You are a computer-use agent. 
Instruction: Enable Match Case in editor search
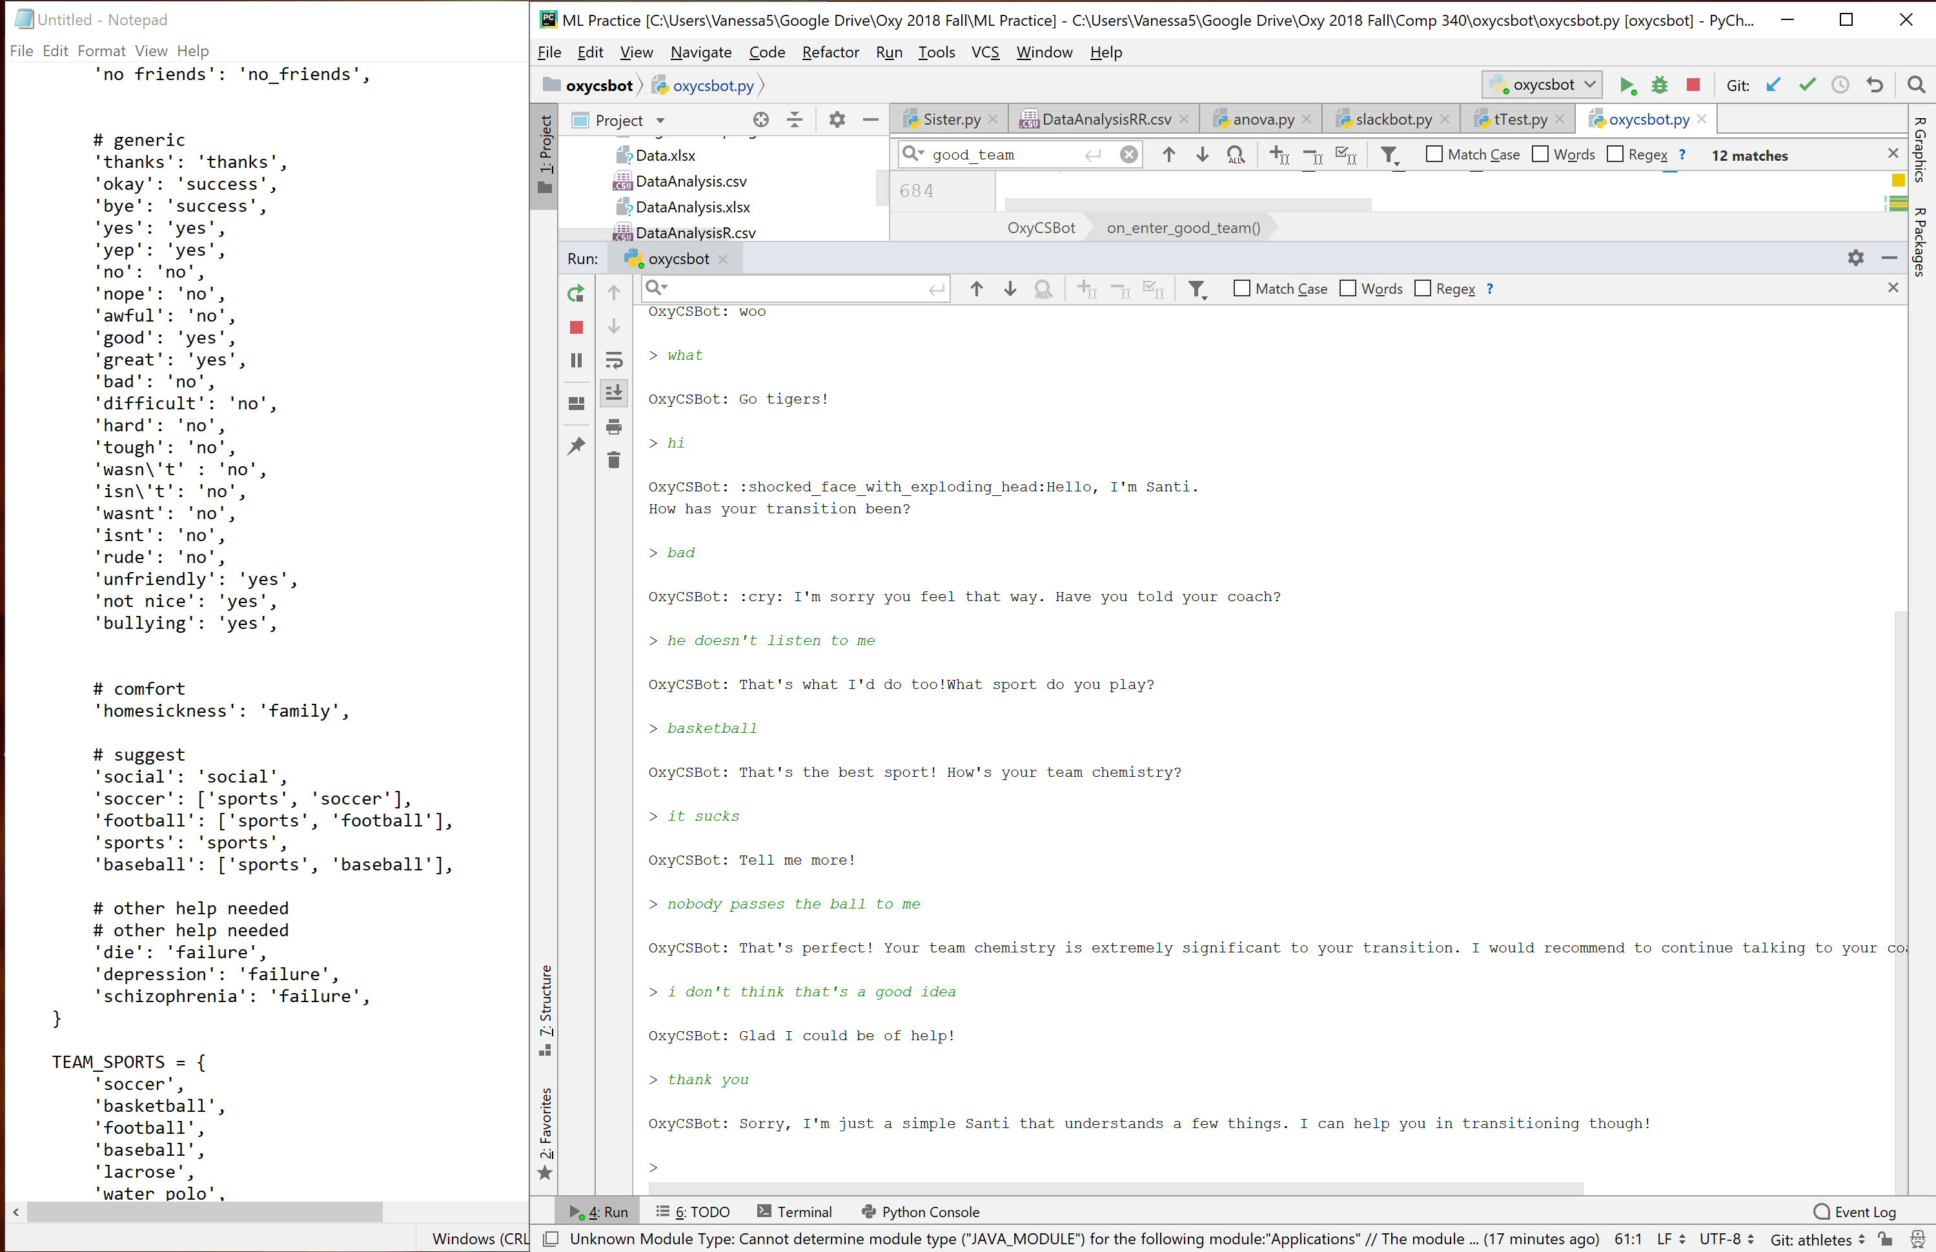click(1434, 154)
